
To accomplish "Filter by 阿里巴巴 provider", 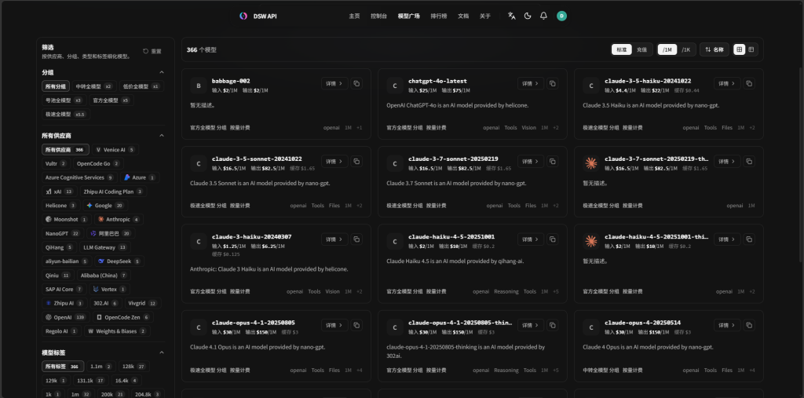I will click(x=110, y=233).
